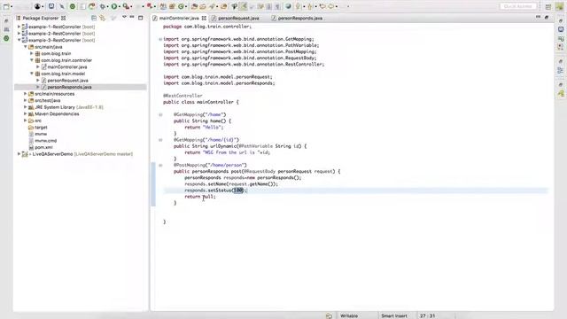Maximize the Package Explorer view
567x319 pixels.
tap(141, 18)
